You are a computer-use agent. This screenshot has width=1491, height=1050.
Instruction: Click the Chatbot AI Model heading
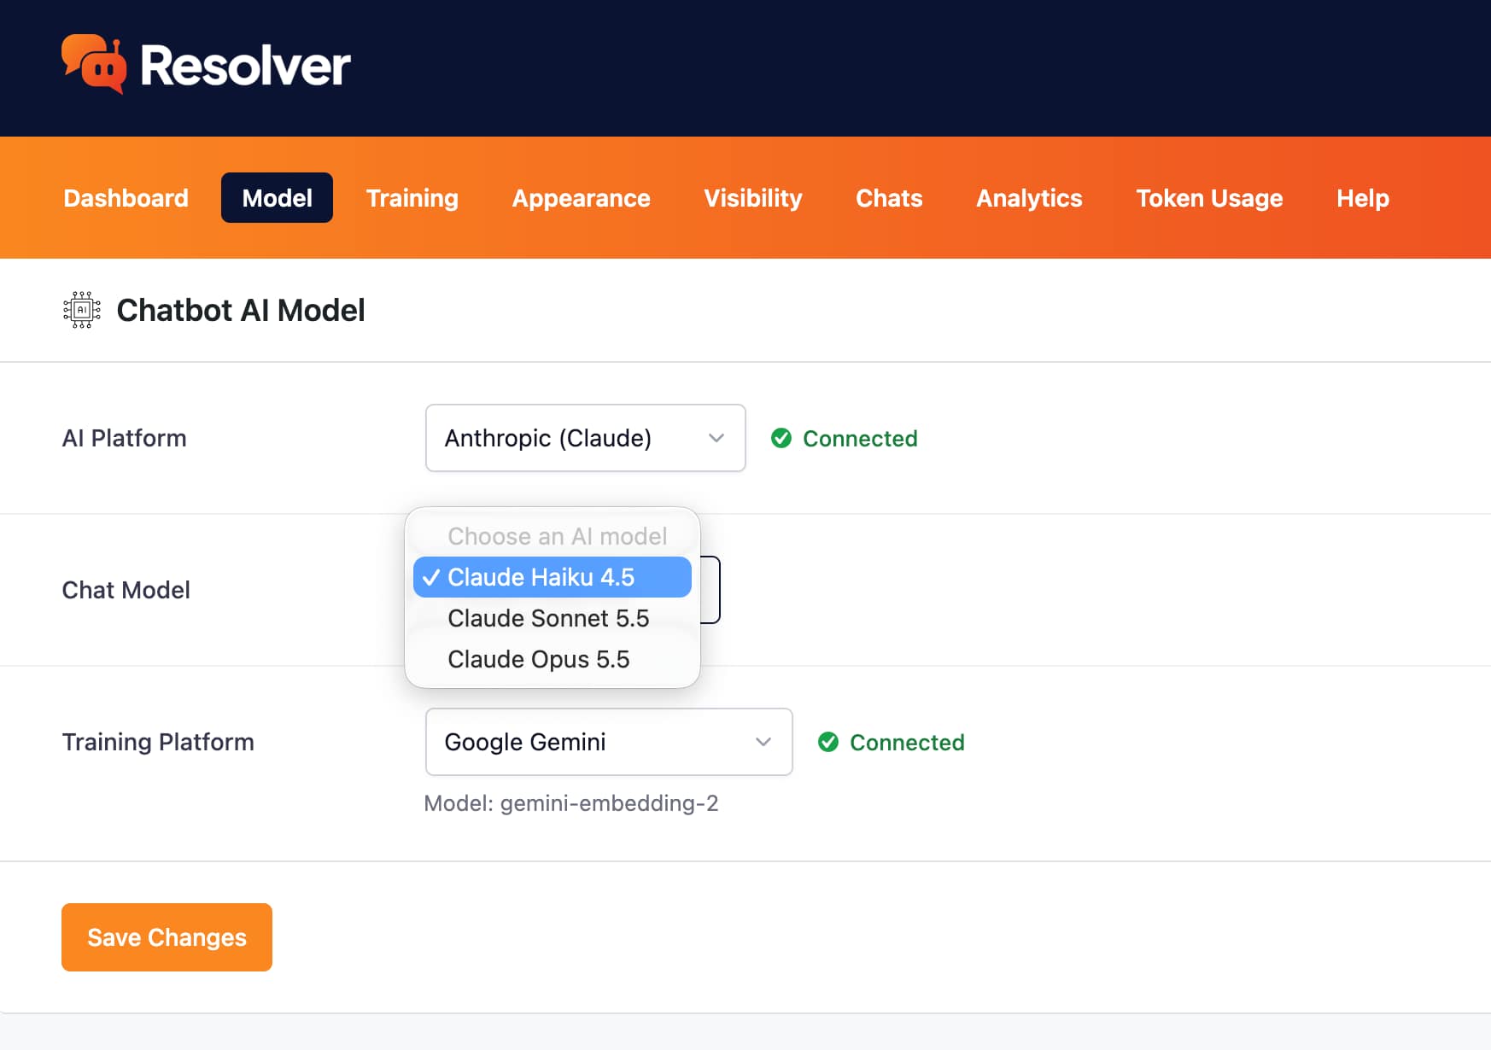tap(241, 310)
